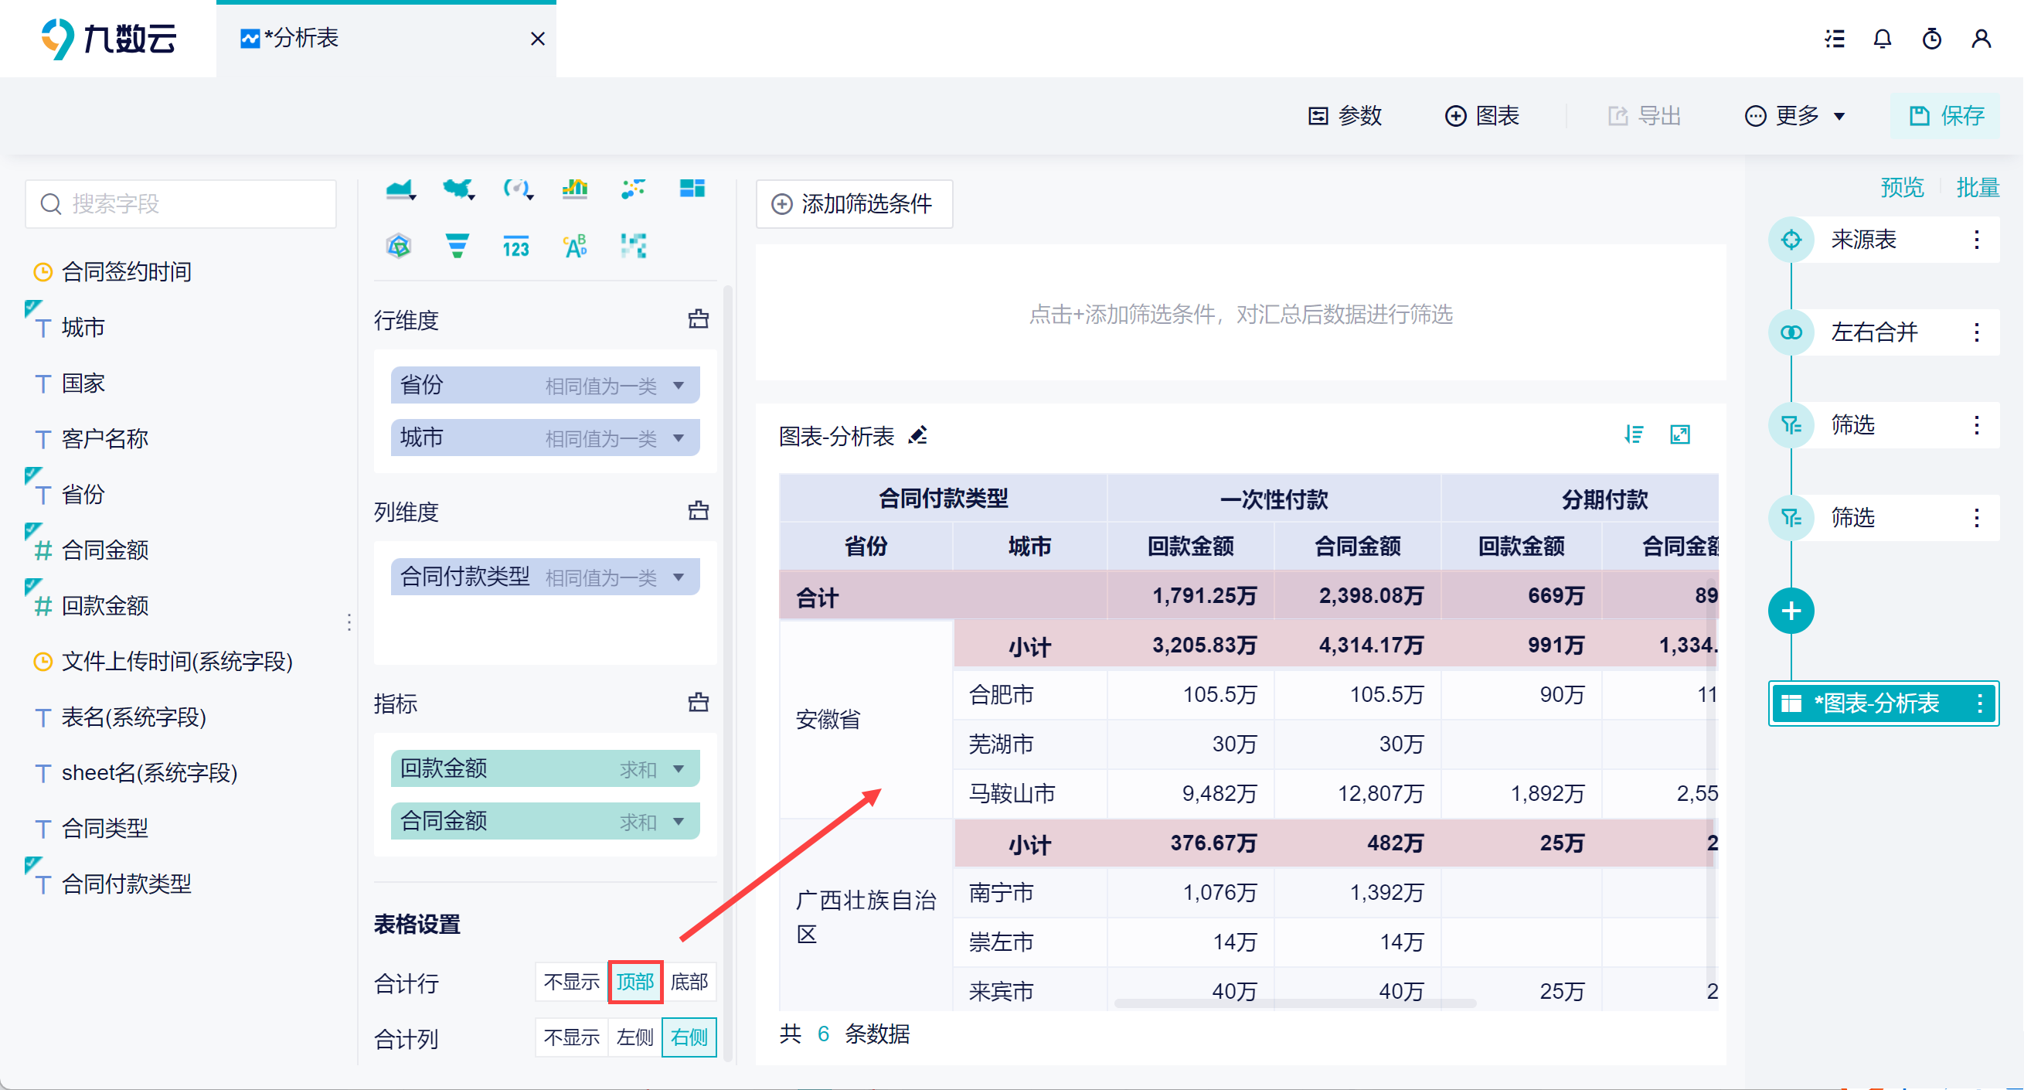Switch to the *分析表 tab
The height and width of the screenshot is (1090, 2024).
tap(302, 39)
